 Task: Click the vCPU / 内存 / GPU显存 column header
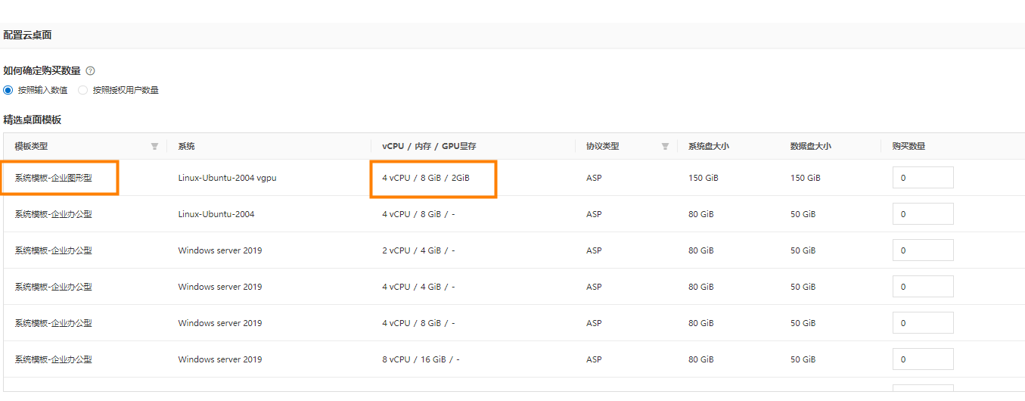pos(429,147)
